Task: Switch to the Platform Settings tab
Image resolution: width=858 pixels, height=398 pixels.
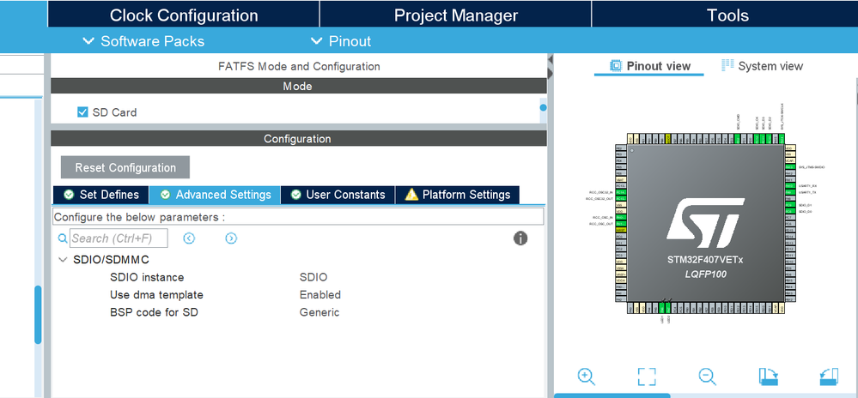Action: point(458,195)
